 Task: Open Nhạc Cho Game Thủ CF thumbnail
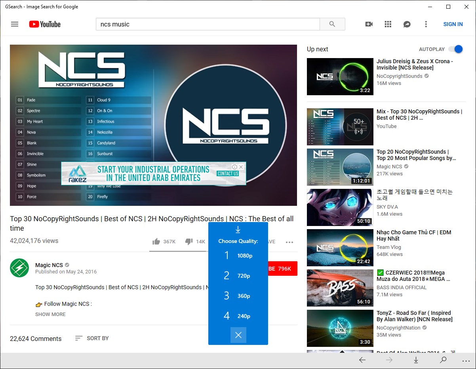click(x=340, y=248)
